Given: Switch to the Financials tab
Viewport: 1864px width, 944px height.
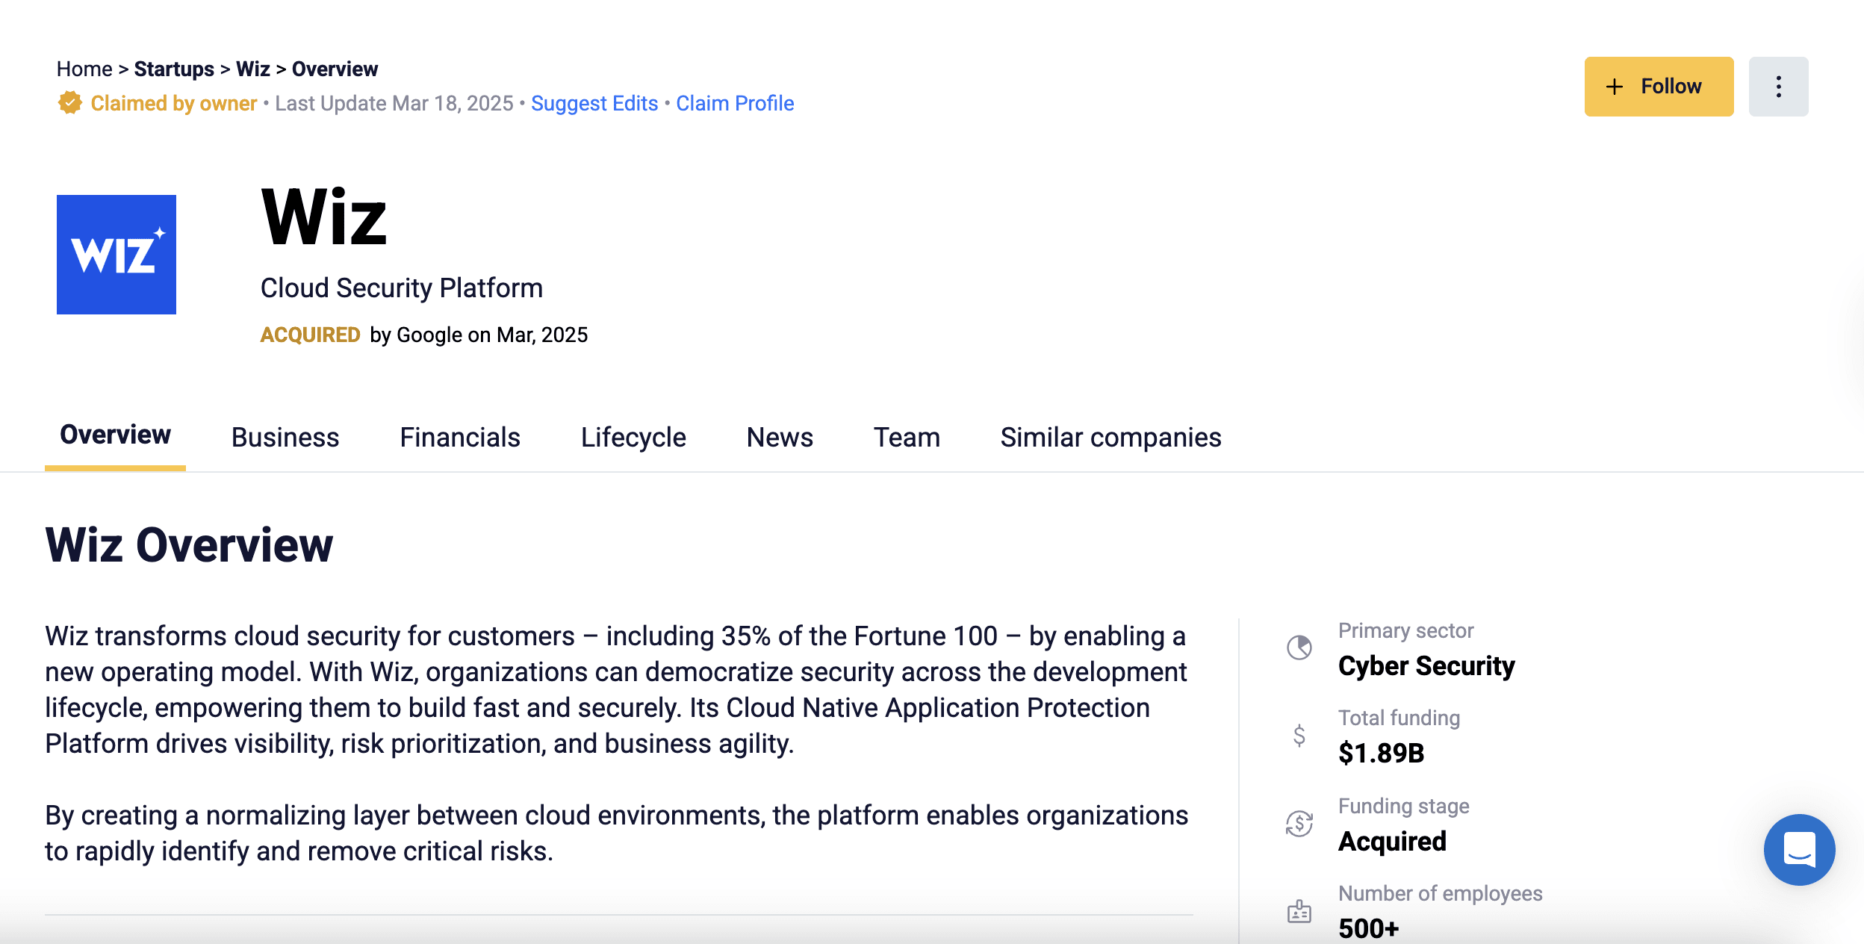Looking at the screenshot, I should [x=460, y=437].
